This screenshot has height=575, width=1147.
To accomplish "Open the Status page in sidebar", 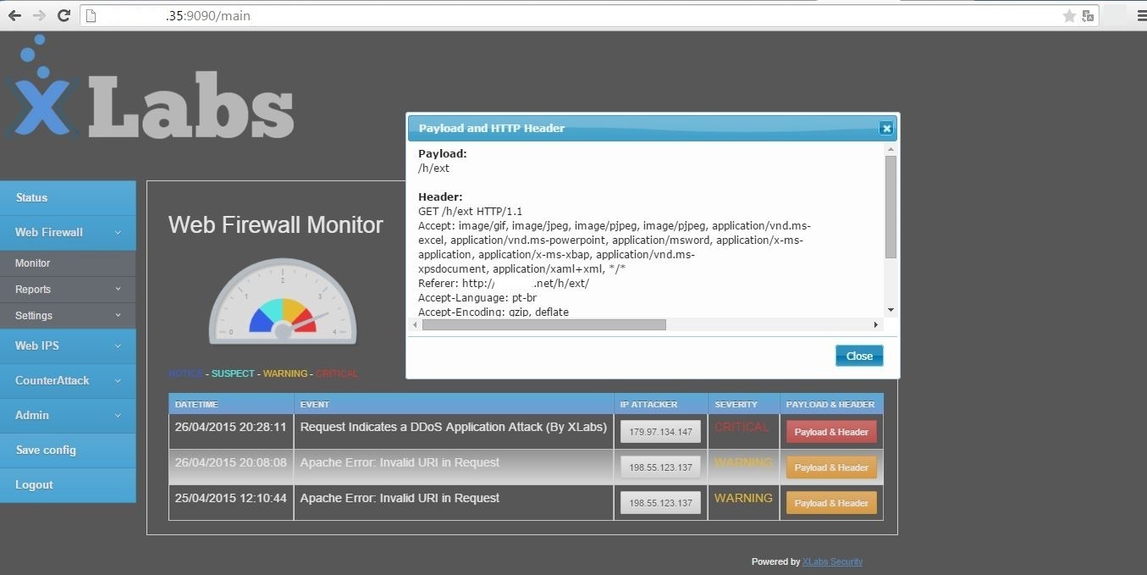I will (68, 197).
